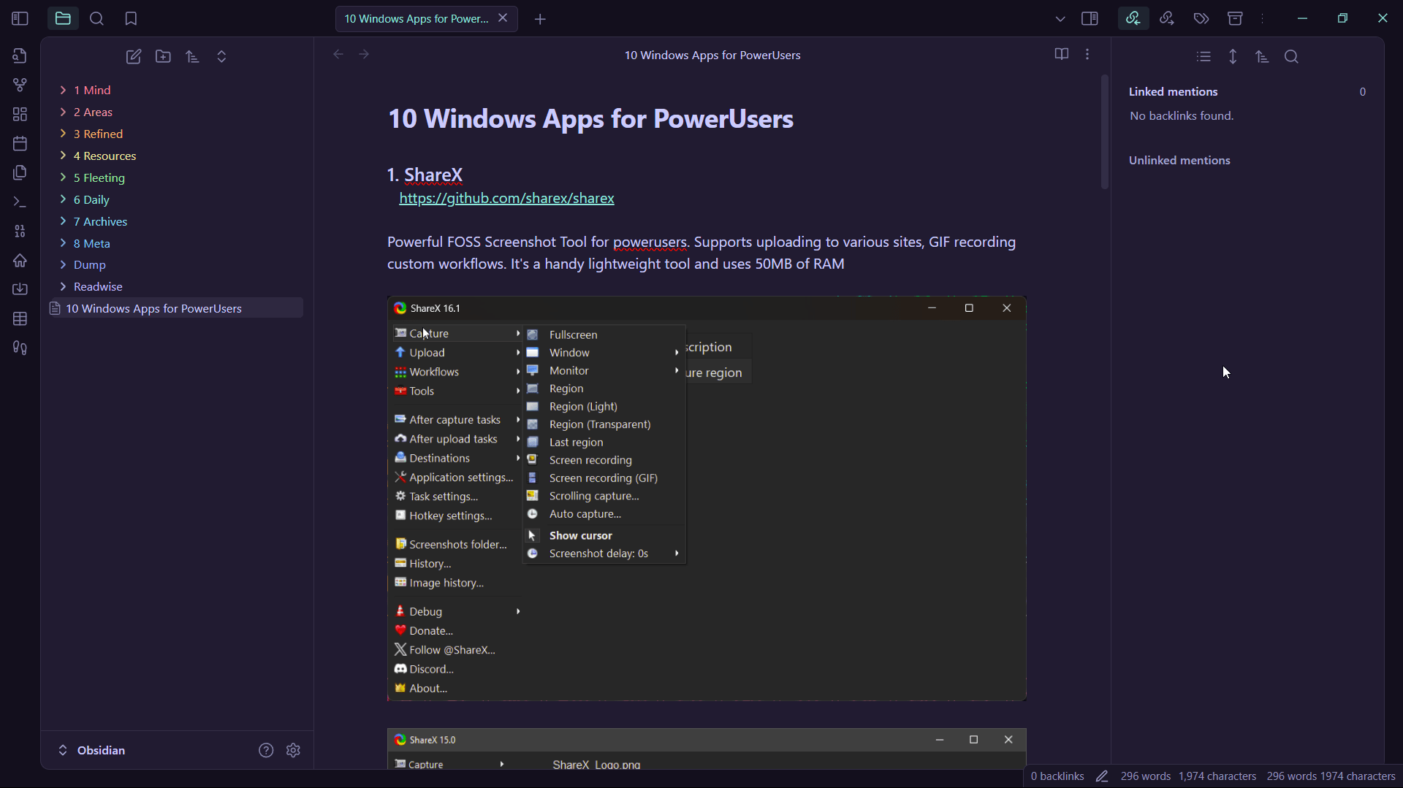Click the editor vertical scrollbar
Screen dimensions: 1403x788
point(1105,131)
